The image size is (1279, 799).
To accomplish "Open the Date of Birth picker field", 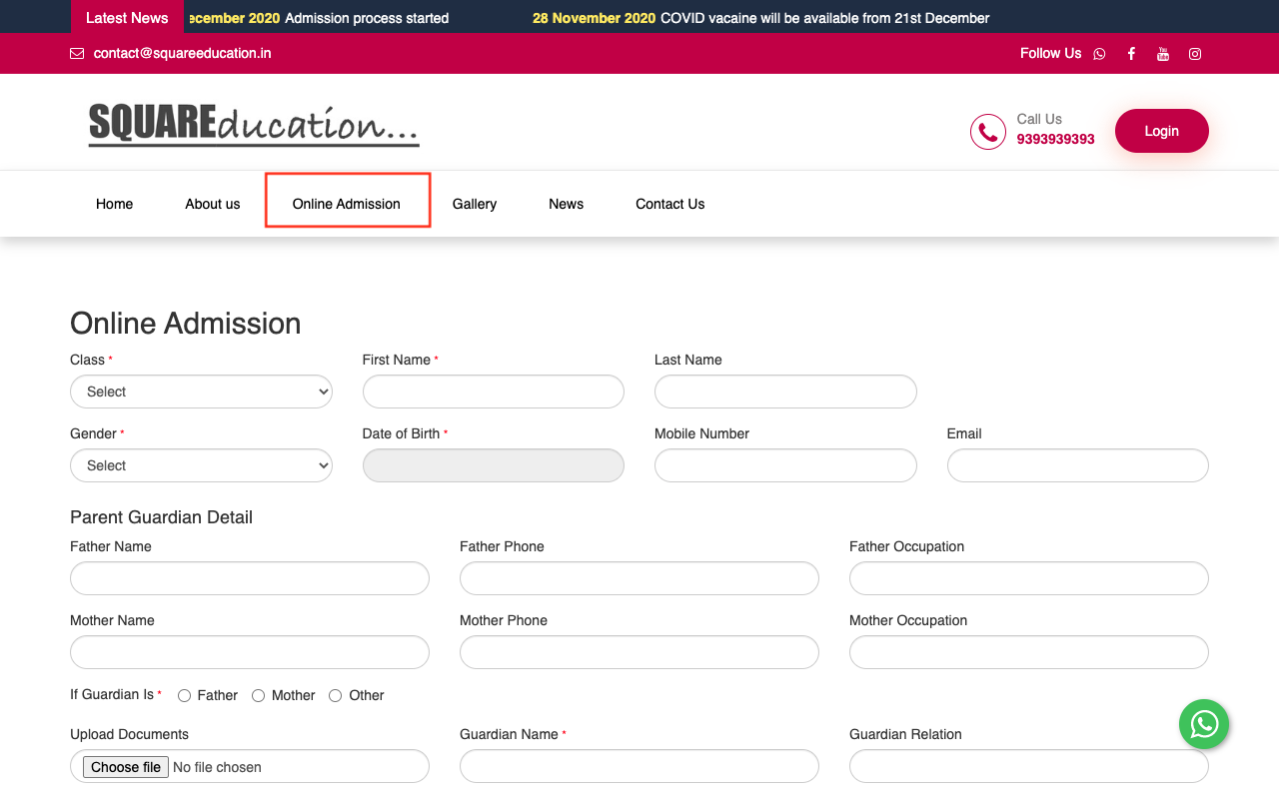I will pos(493,465).
